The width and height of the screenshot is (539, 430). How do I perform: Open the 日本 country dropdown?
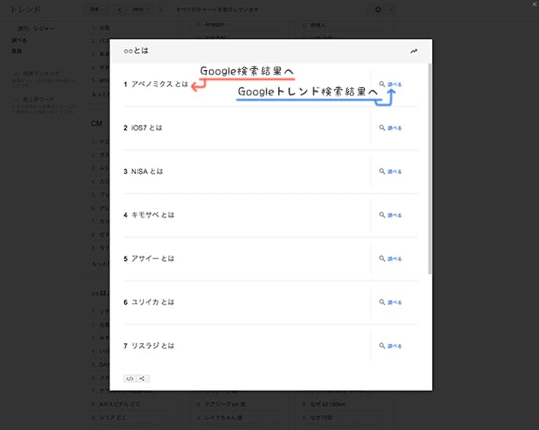[x=97, y=10]
